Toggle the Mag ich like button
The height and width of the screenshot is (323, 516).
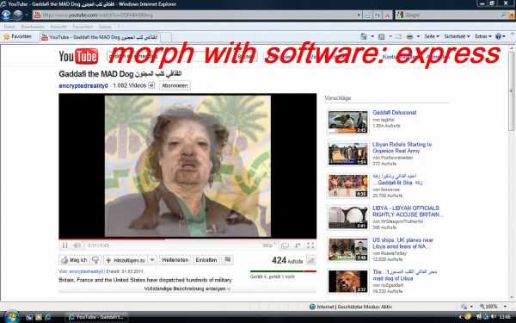[x=74, y=260]
